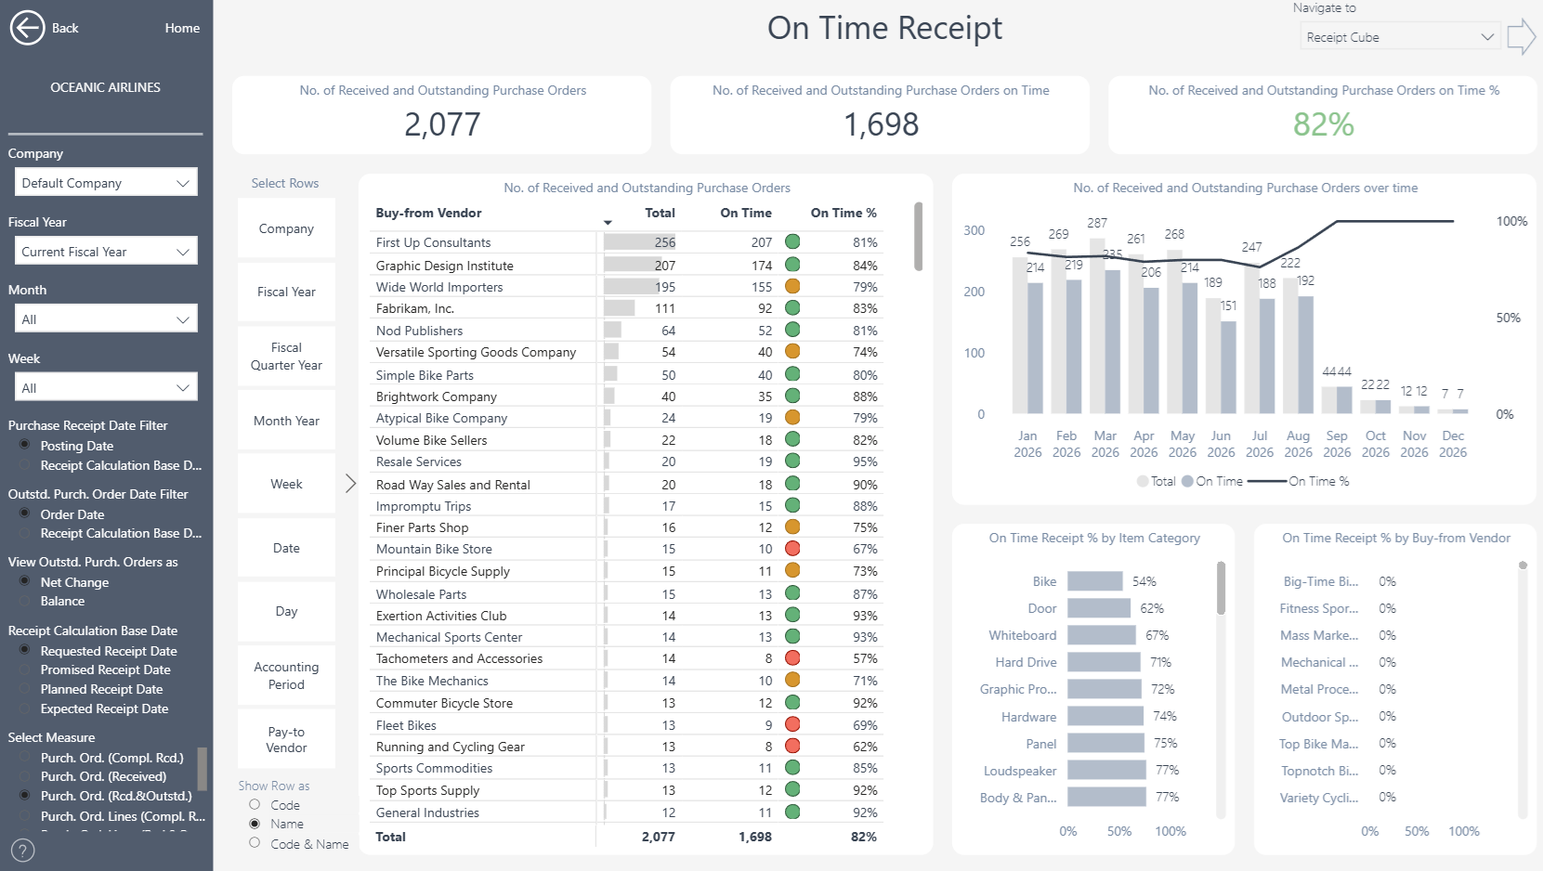
Task: Click the sort arrow under Buy-from Vendor
Action: click(608, 223)
